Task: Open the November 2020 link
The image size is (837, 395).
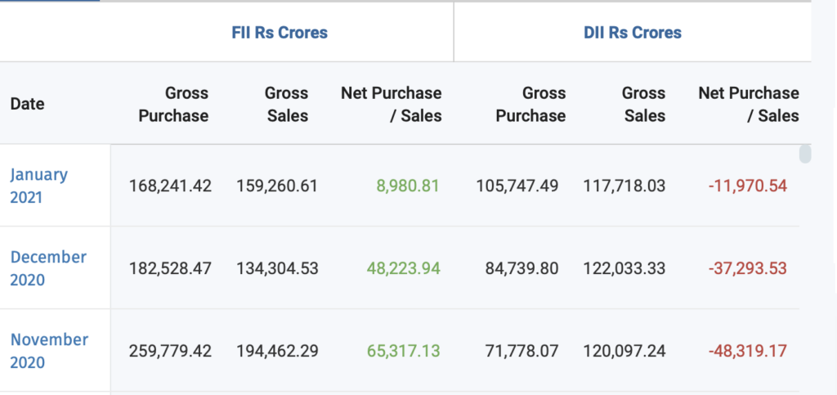Action: point(49,351)
